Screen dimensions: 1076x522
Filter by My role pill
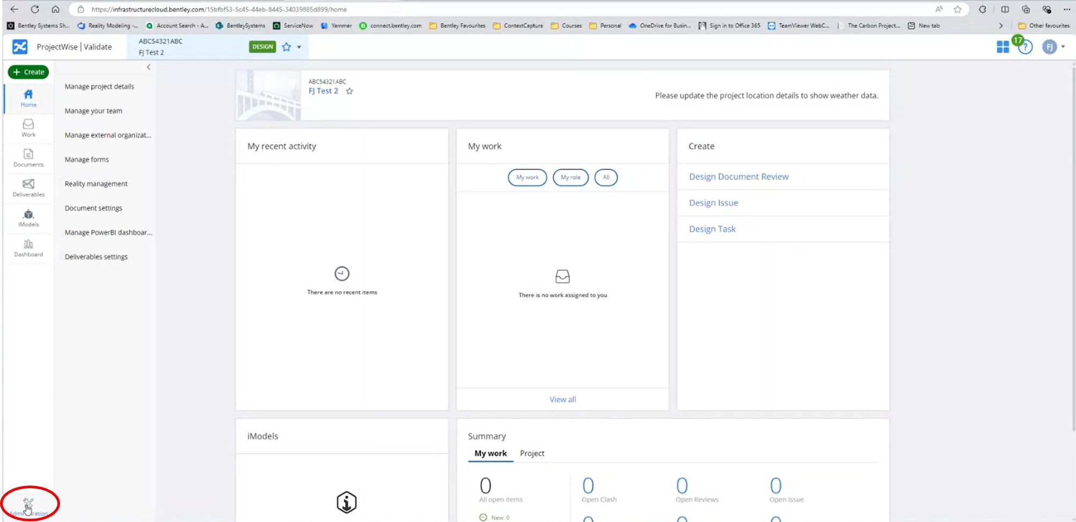570,178
